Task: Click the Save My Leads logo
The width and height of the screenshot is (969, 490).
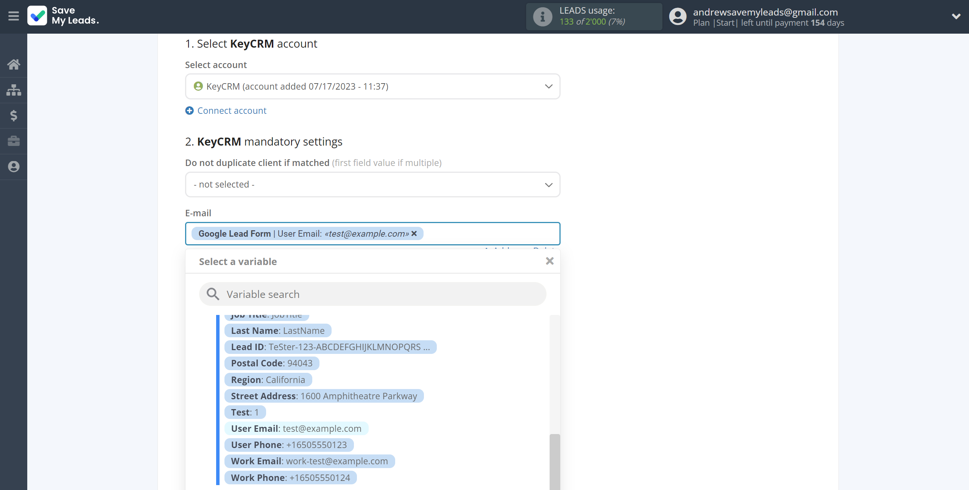Action: (63, 16)
